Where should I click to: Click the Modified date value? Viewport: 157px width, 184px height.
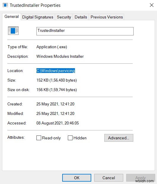click(x=55, y=114)
